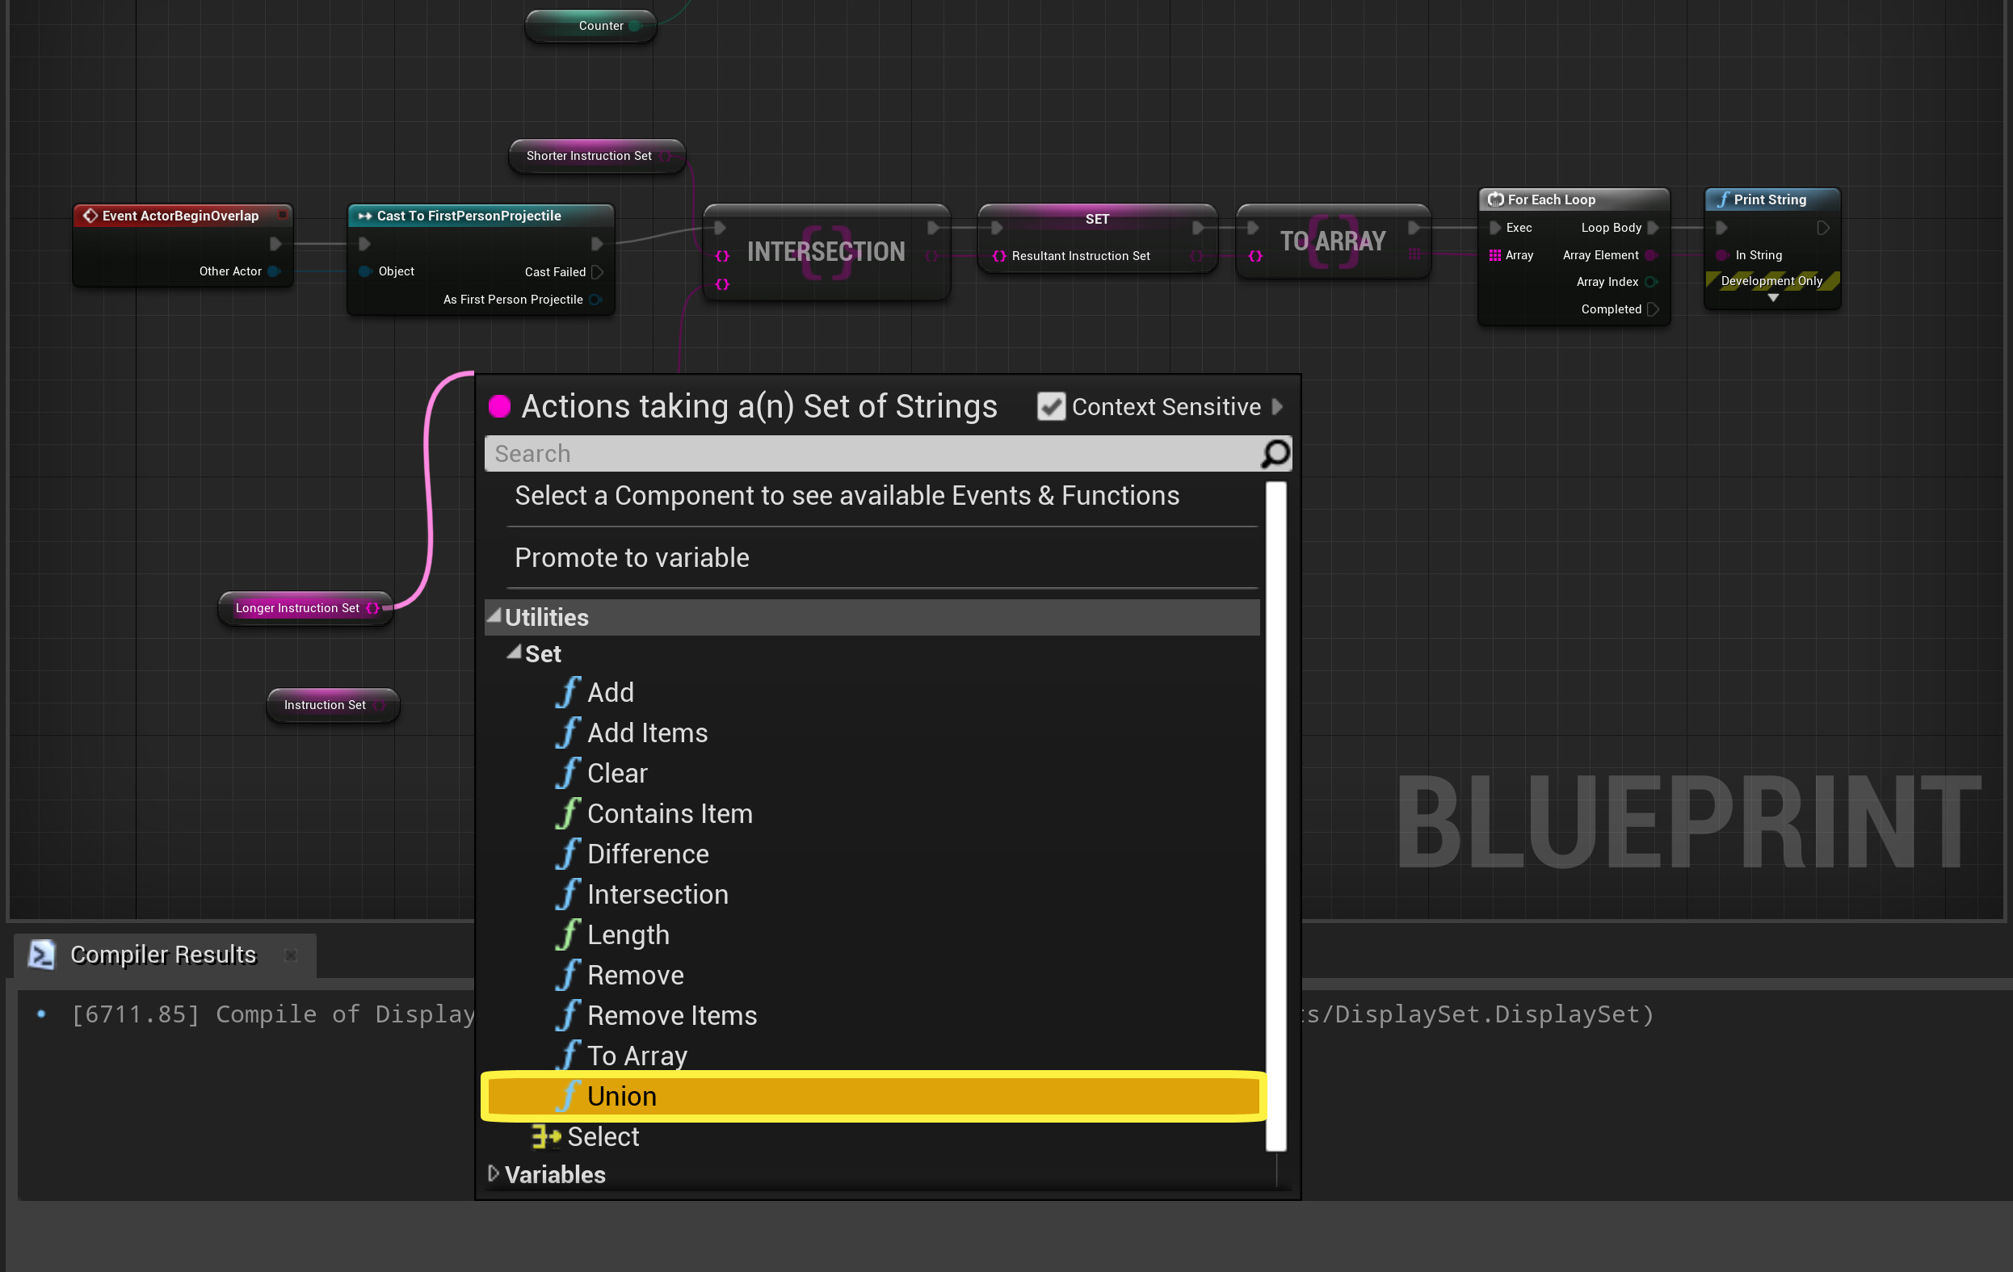Collapse the Utilities category
This screenshot has height=1272, width=2013.
494,617
